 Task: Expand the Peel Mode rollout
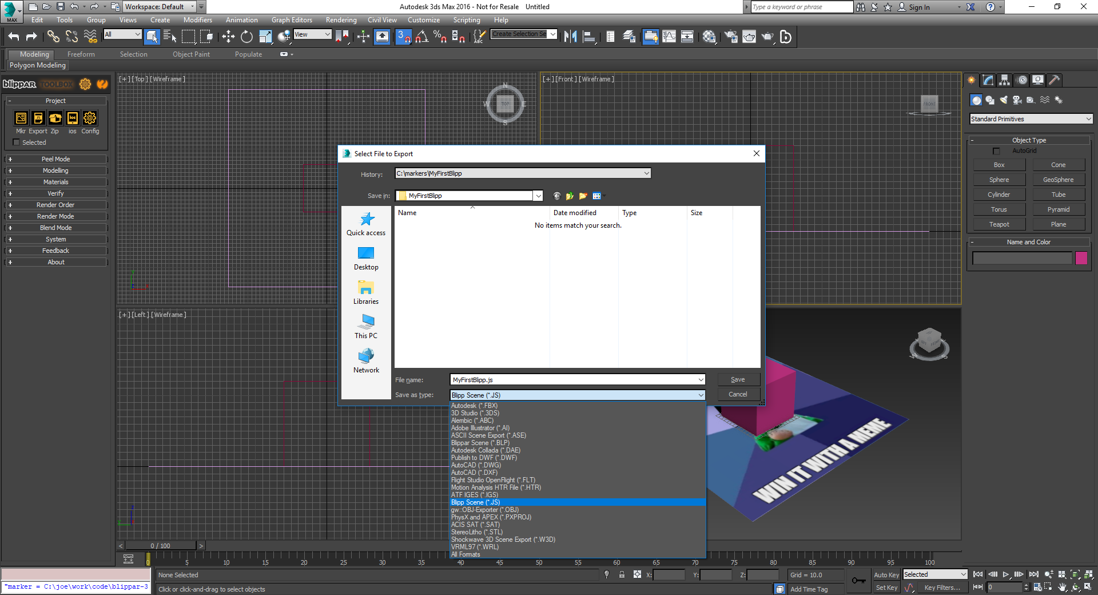click(56, 159)
